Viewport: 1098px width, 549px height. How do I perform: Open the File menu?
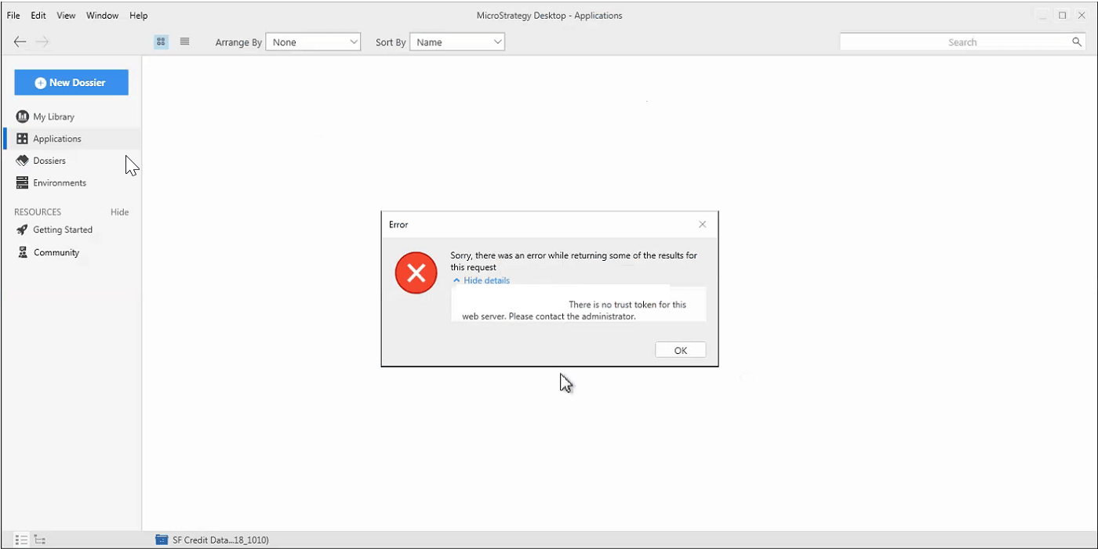[13, 16]
